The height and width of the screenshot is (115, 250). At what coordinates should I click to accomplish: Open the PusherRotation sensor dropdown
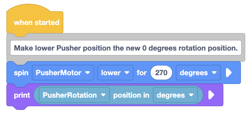point(74,95)
